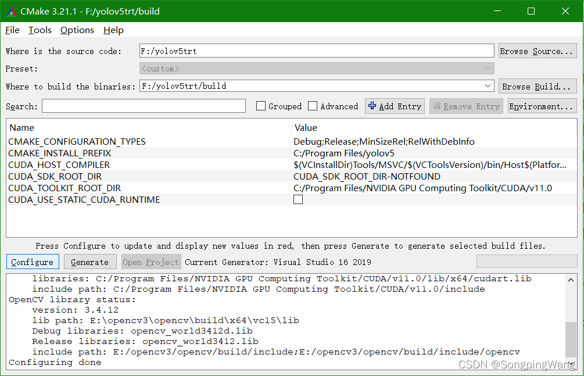
Task: Click the CMake logo icon in title bar
Action: (x=11, y=11)
